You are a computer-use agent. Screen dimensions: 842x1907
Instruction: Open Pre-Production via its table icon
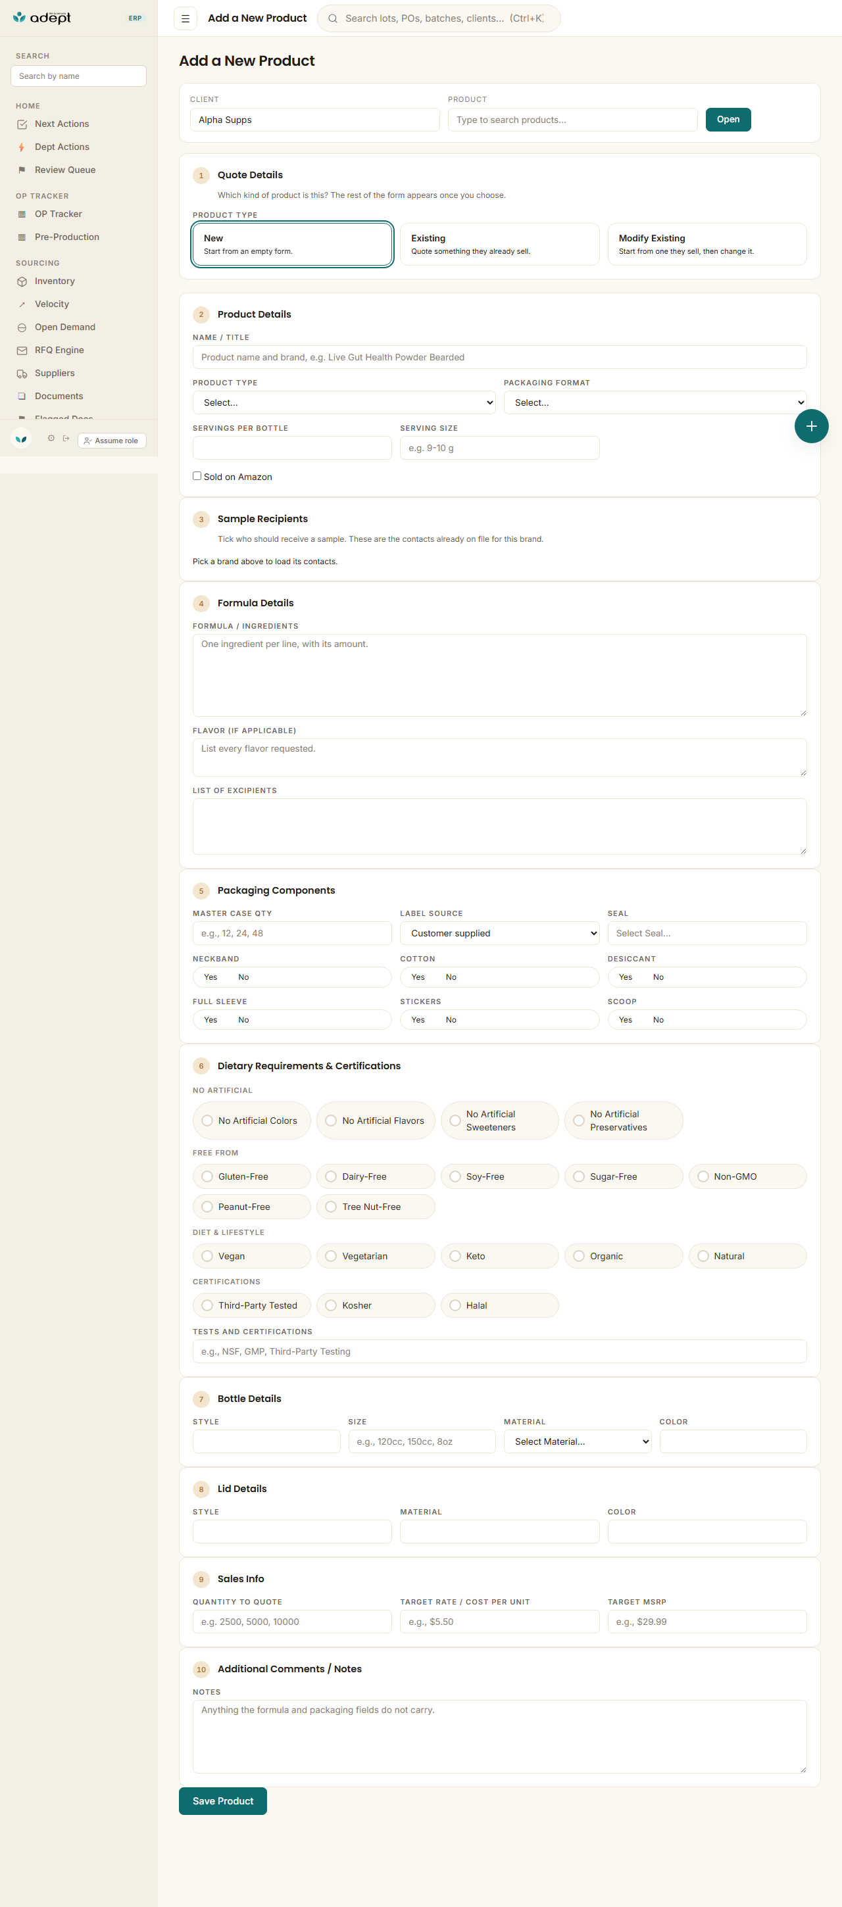coord(22,237)
